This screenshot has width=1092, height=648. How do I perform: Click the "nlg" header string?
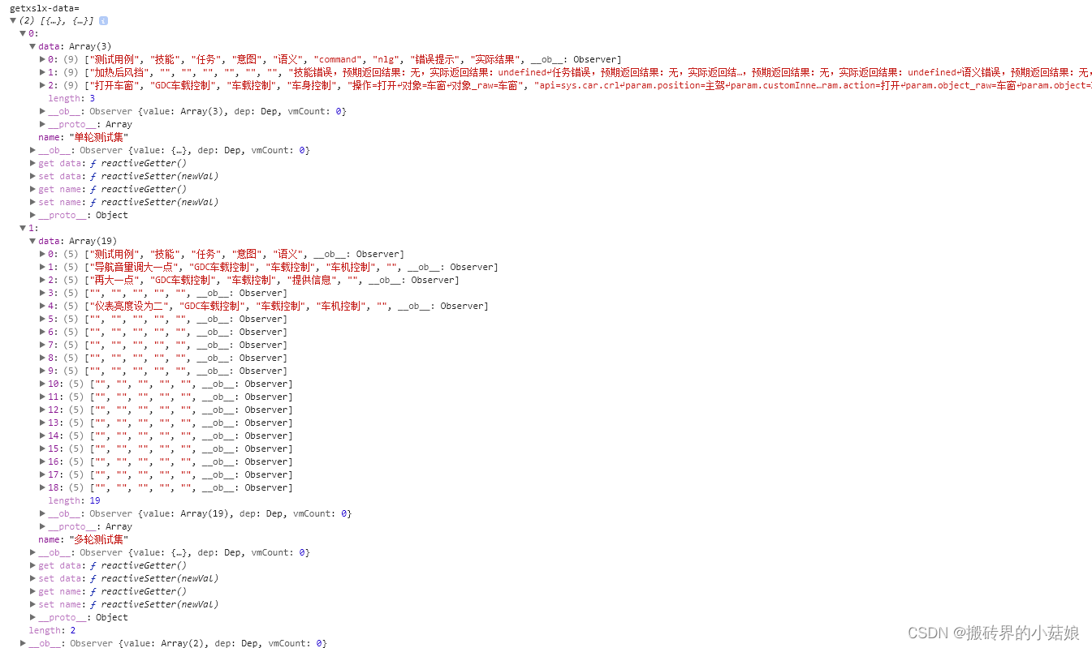tap(386, 59)
